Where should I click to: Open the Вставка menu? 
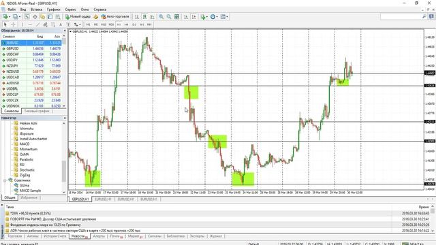(36, 10)
